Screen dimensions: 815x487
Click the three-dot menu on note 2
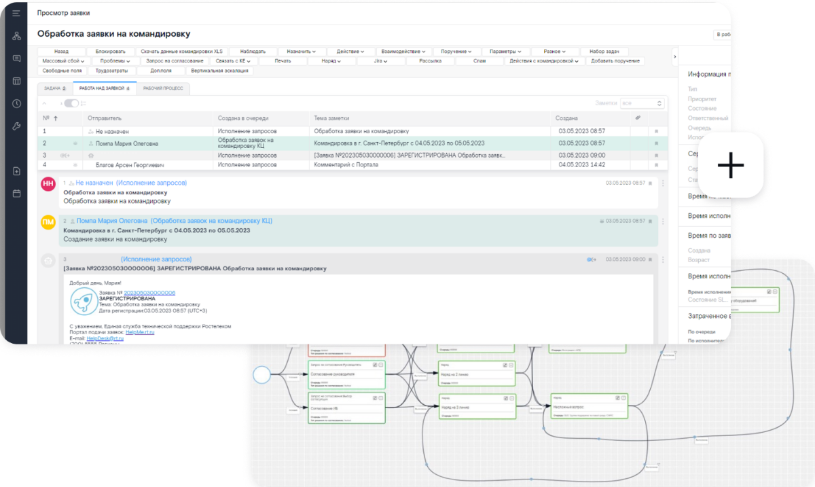click(x=663, y=221)
